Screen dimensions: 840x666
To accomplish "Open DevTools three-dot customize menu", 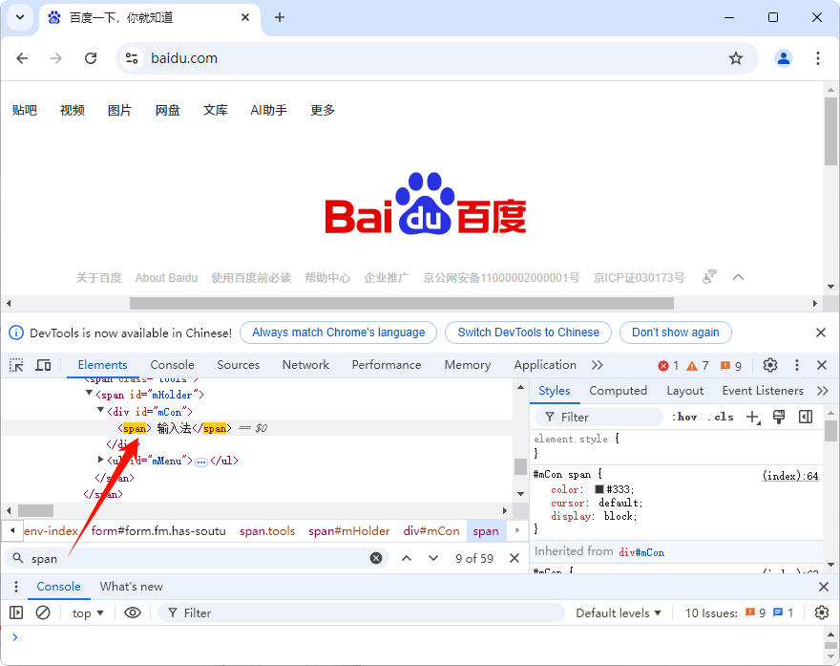I will 797,365.
